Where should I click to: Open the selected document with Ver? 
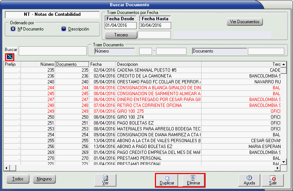pos(105,180)
